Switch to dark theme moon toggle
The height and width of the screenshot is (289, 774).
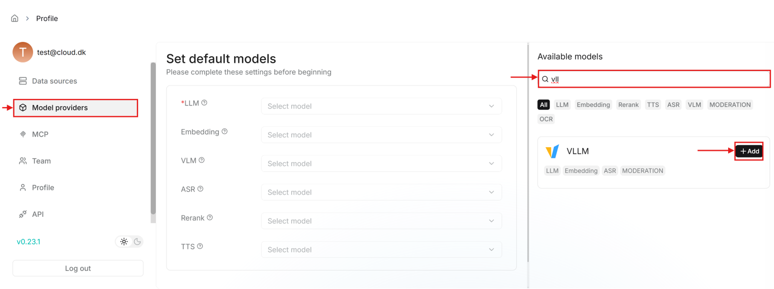[x=137, y=242]
